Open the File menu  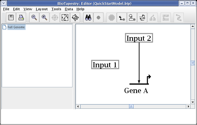(6, 9)
